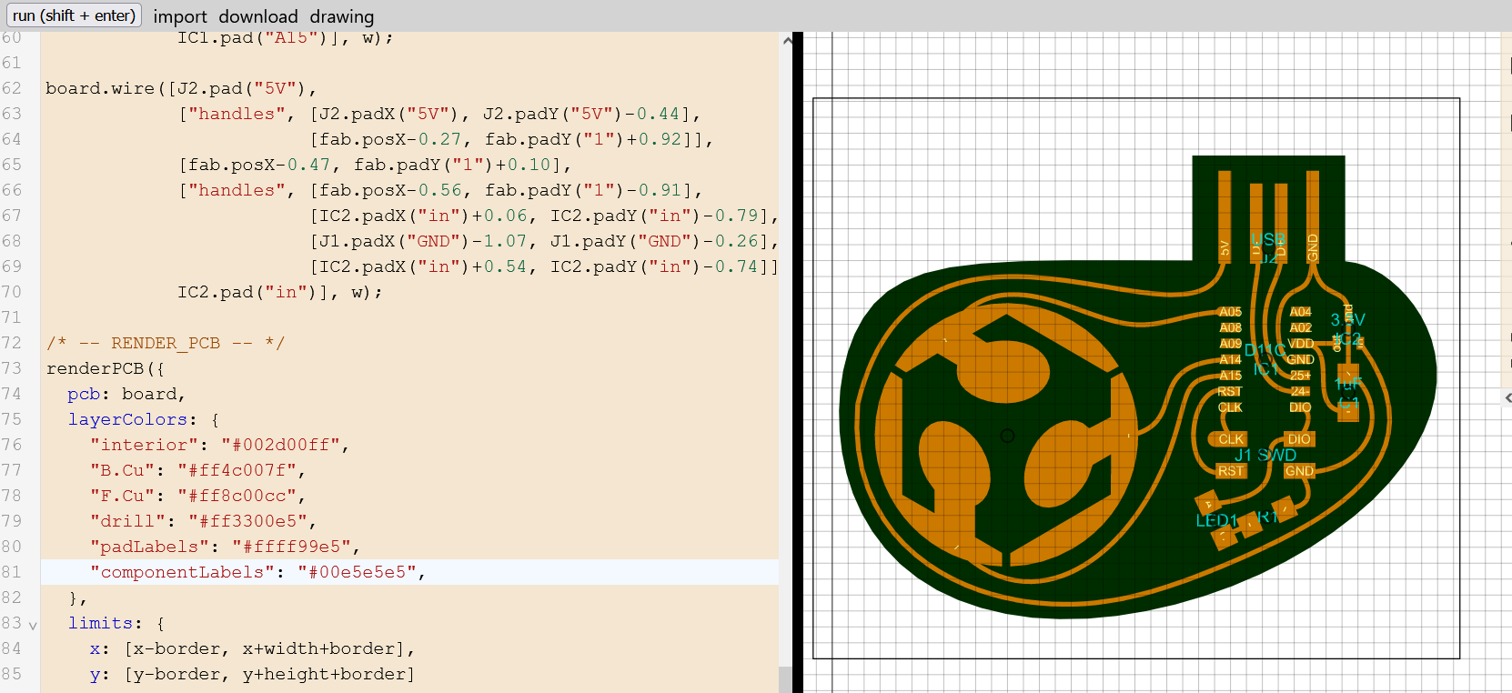Click the origin circle marker on the board

point(1007,436)
